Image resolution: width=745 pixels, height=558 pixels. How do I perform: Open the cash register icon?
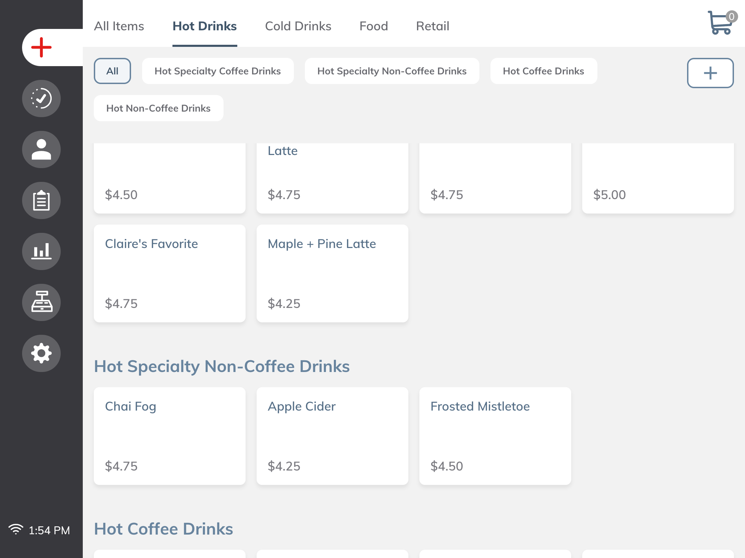[x=41, y=302]
